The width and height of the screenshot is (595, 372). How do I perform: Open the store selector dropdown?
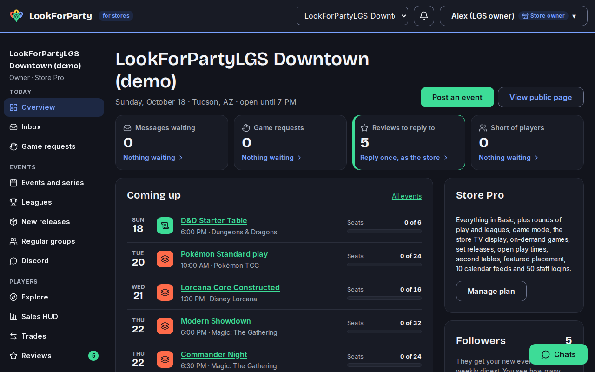352,16
